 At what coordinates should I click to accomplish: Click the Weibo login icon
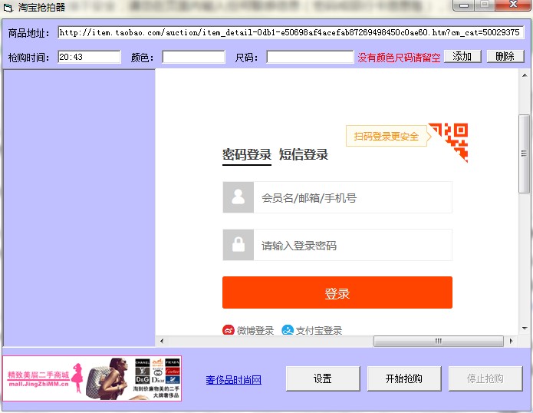click(x=229, y=330)
